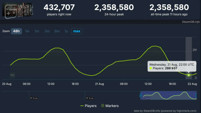This screenshot has height=113, width=201.
Task: Click the left navigator range handle
Action: tap(141, 95)
